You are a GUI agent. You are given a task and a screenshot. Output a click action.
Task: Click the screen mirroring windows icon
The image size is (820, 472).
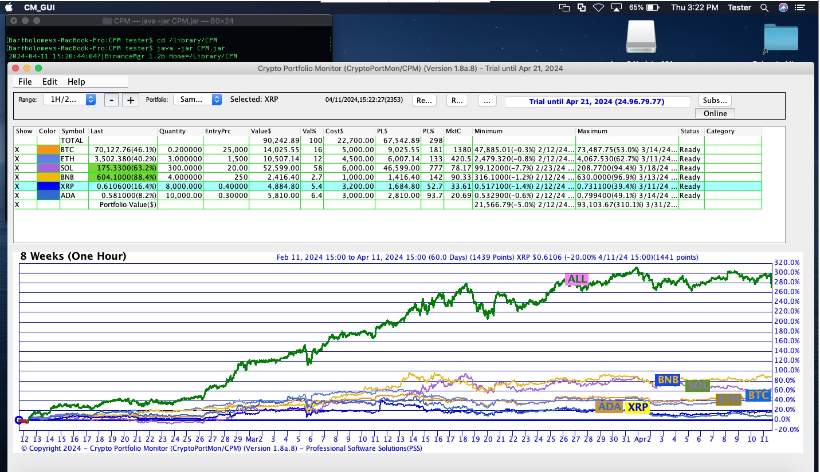[x=564, y=7]
